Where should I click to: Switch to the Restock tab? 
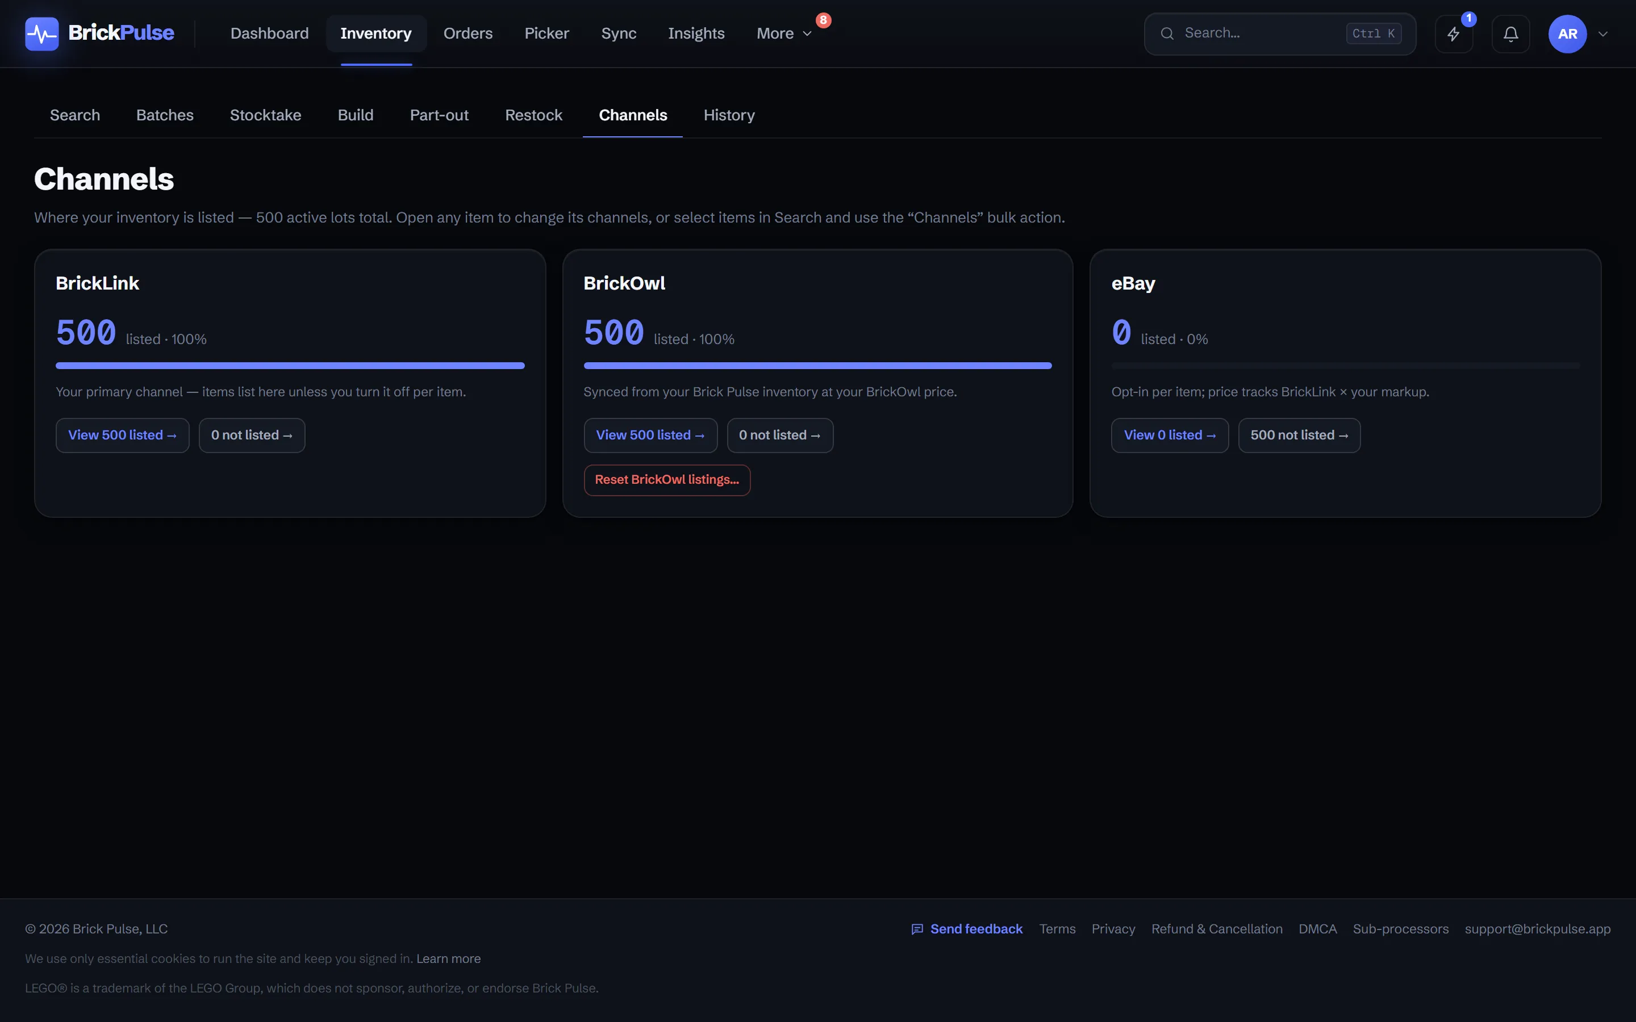click(533, 115)
